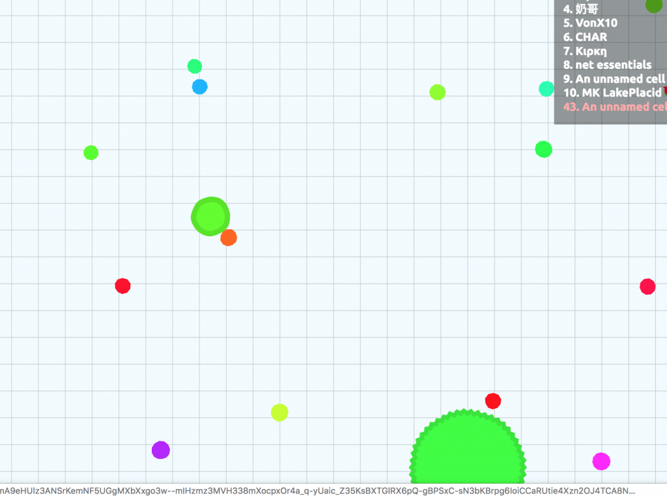Click the blue pellet near the top
667x498 pixels.
[199, 87]
